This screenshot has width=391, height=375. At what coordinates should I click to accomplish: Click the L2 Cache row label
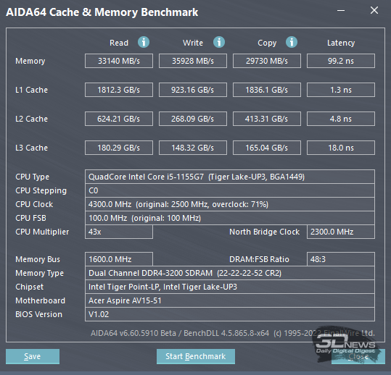pos(31,119)
